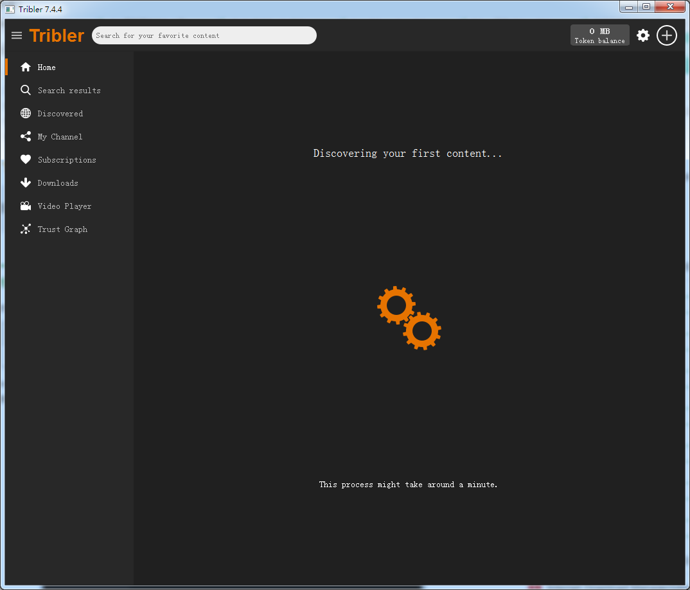Image resolution: width=690 pixels, height=590 pixels.
Task: Open the Downloads page
Action: pyautogui.click(x=58, y=183)
